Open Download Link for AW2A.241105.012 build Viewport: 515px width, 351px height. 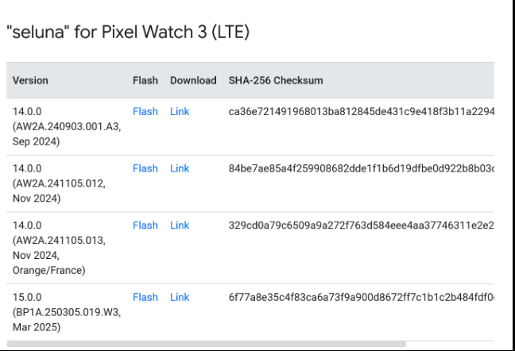(x=180, y=168)
